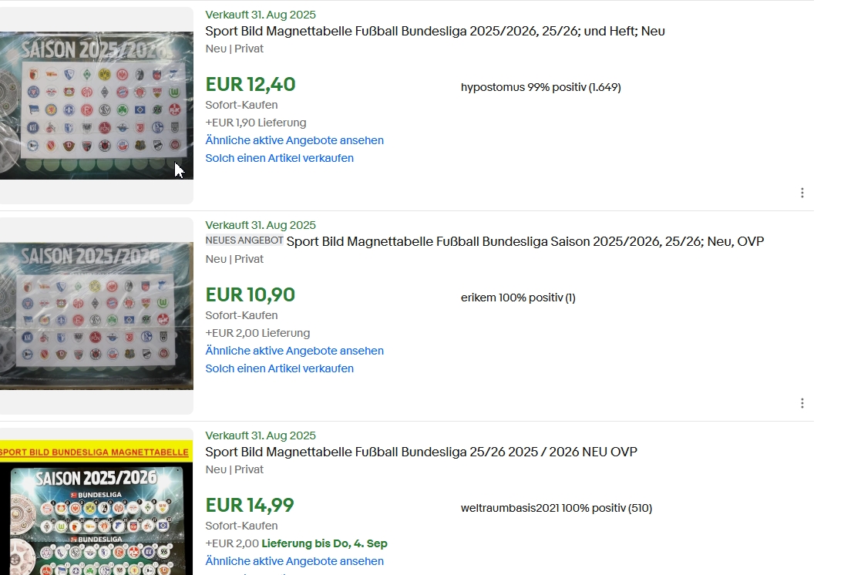Screen dimensions: 844x575
Task: Open seller erikem feedback profile
Action: pos(518,298)
